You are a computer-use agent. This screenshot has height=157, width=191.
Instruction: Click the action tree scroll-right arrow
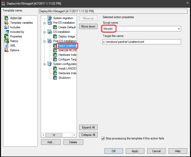[x=74, y=135]
